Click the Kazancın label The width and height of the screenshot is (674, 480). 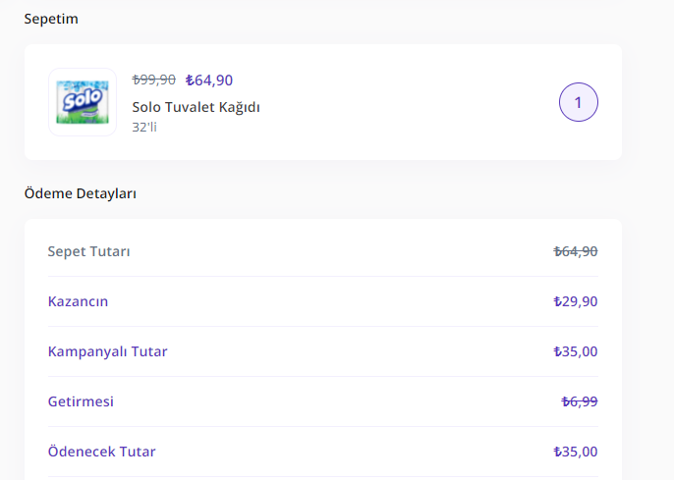(78, 301)
